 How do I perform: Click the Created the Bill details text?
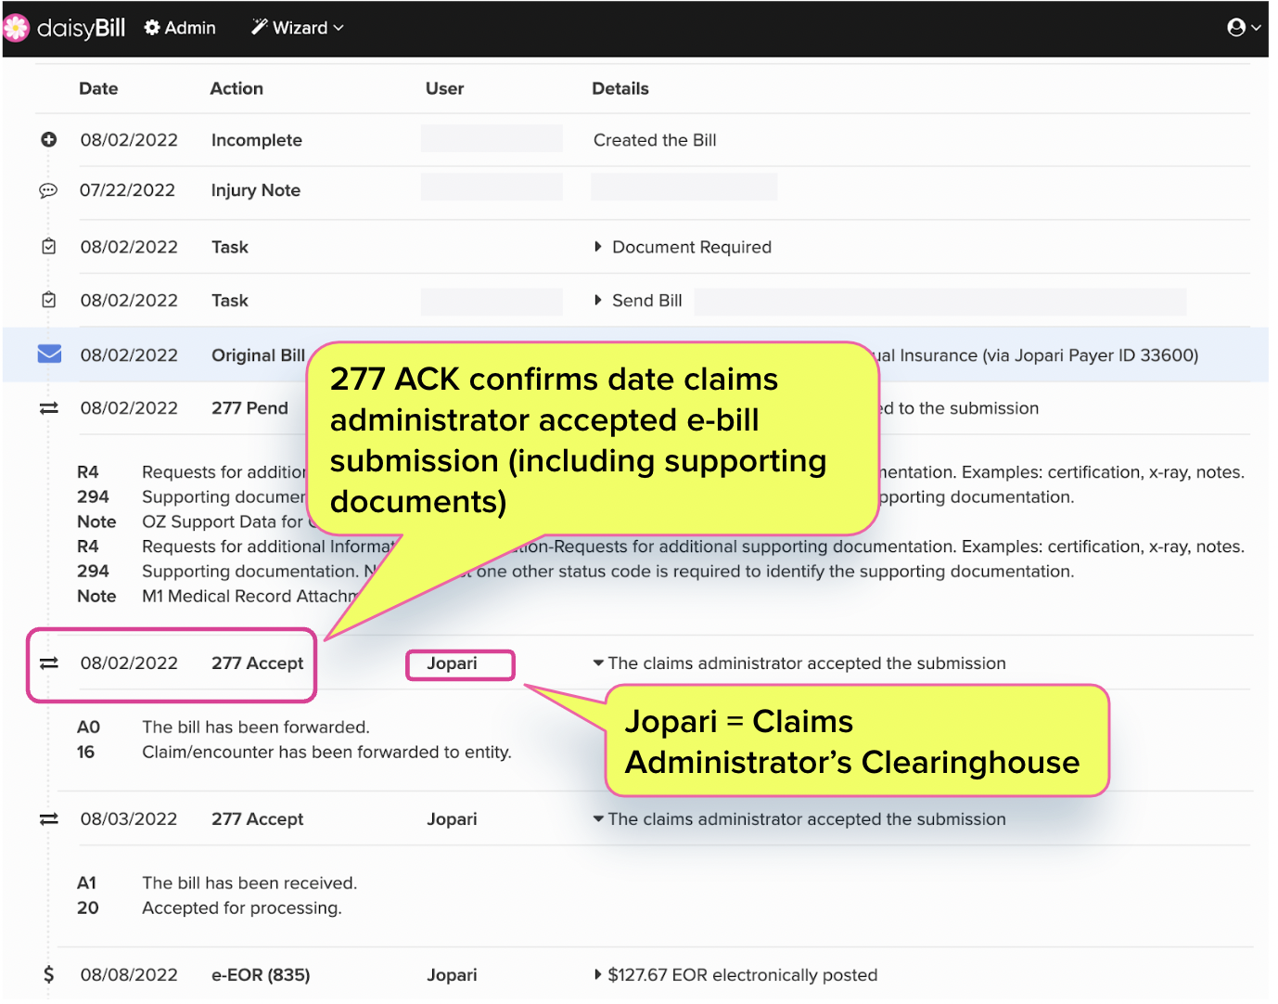[x=655, y=140]
